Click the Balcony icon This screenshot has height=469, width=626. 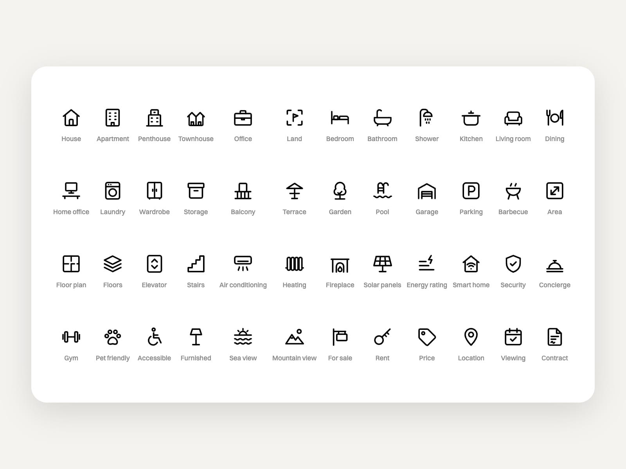(243, 191)
